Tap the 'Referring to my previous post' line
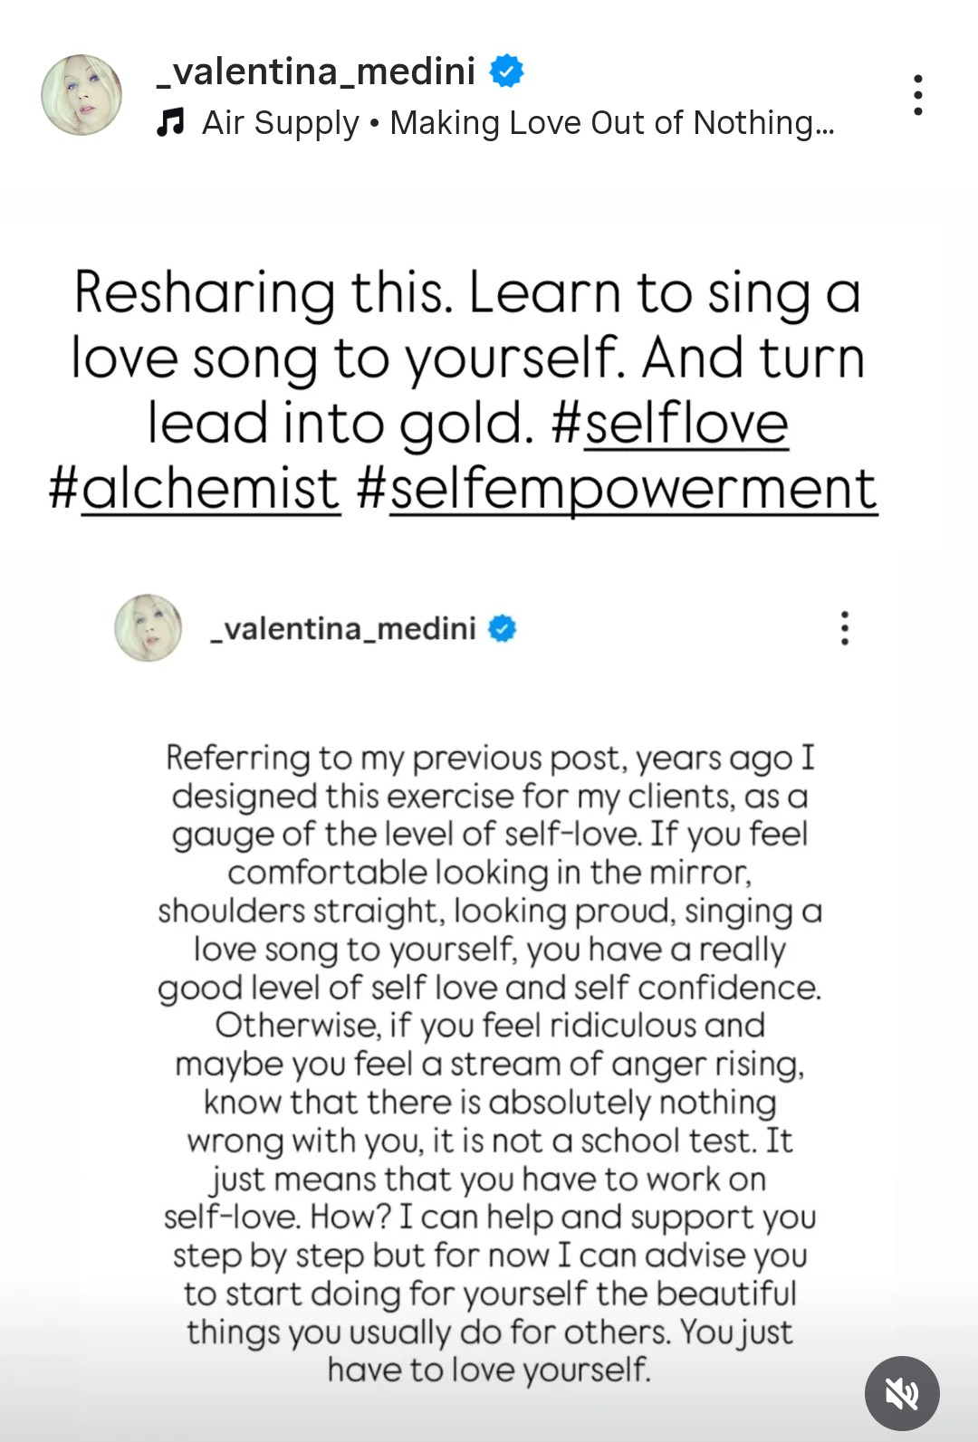Image resolution: width=978 pixels, height=1442 pixels. point(490,758)
